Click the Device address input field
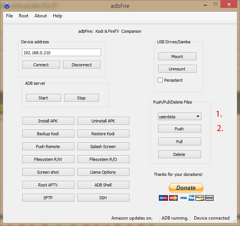Viewport: 240px width, 226px height. 62,52
